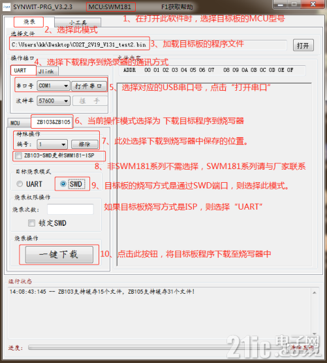The height and width of the screenshot is (363, 327).
Task: Click the 清除显示 button
Action: [302, 347]
